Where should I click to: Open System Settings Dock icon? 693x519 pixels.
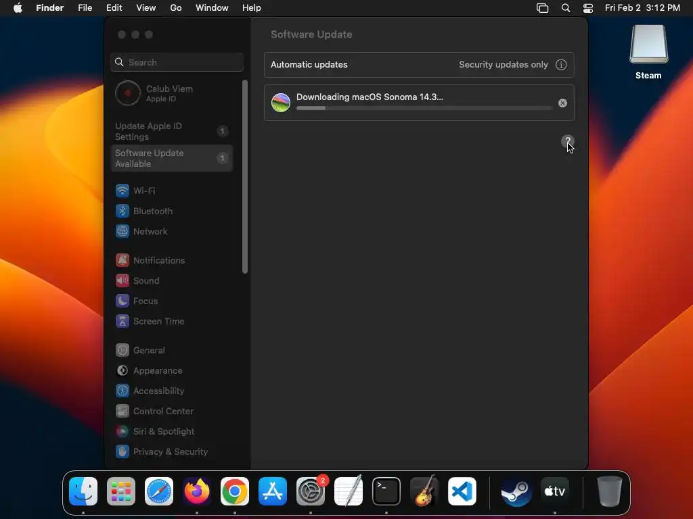(x=311, y=491)
